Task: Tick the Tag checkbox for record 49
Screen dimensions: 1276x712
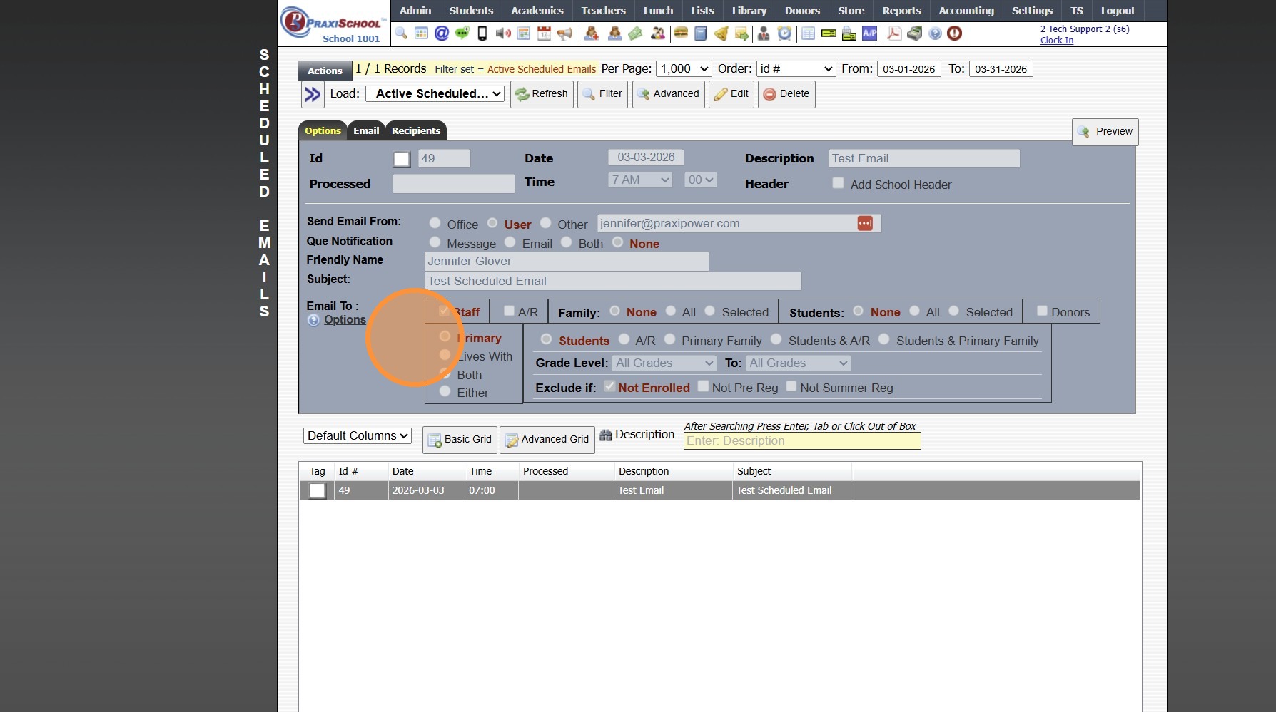Action: pos(318,491)
